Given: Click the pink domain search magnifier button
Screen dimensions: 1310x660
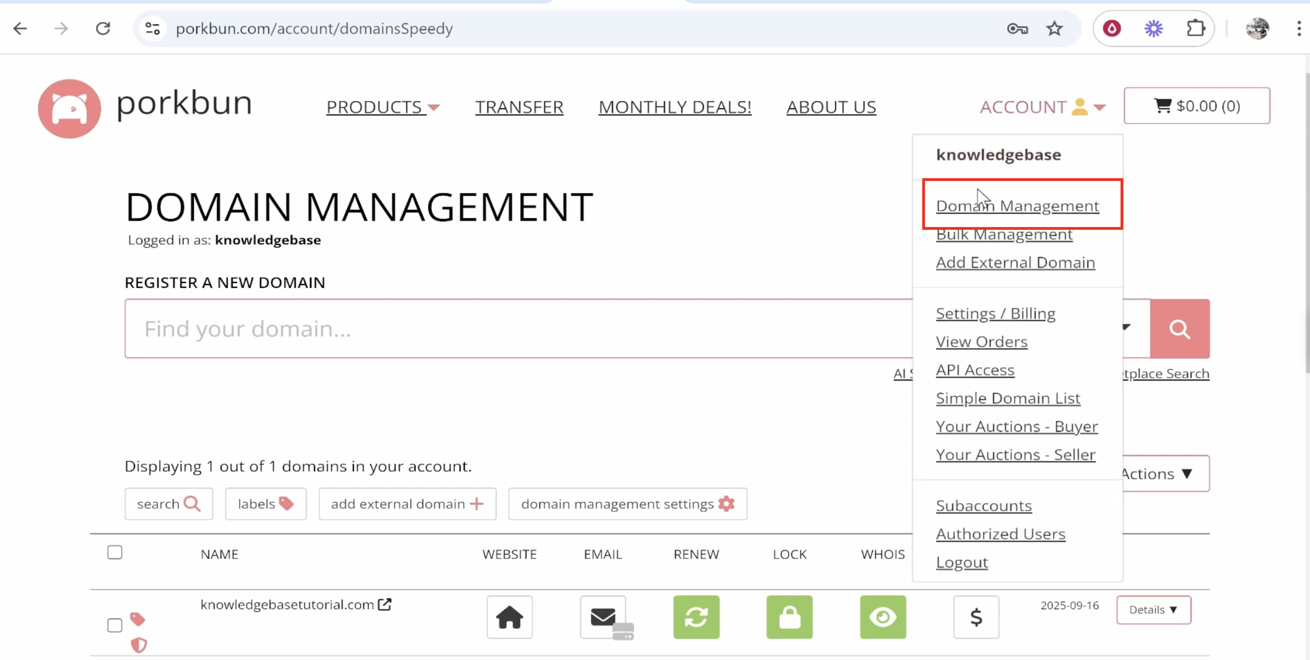Looking at the screenshot, I should (1179, 329).
